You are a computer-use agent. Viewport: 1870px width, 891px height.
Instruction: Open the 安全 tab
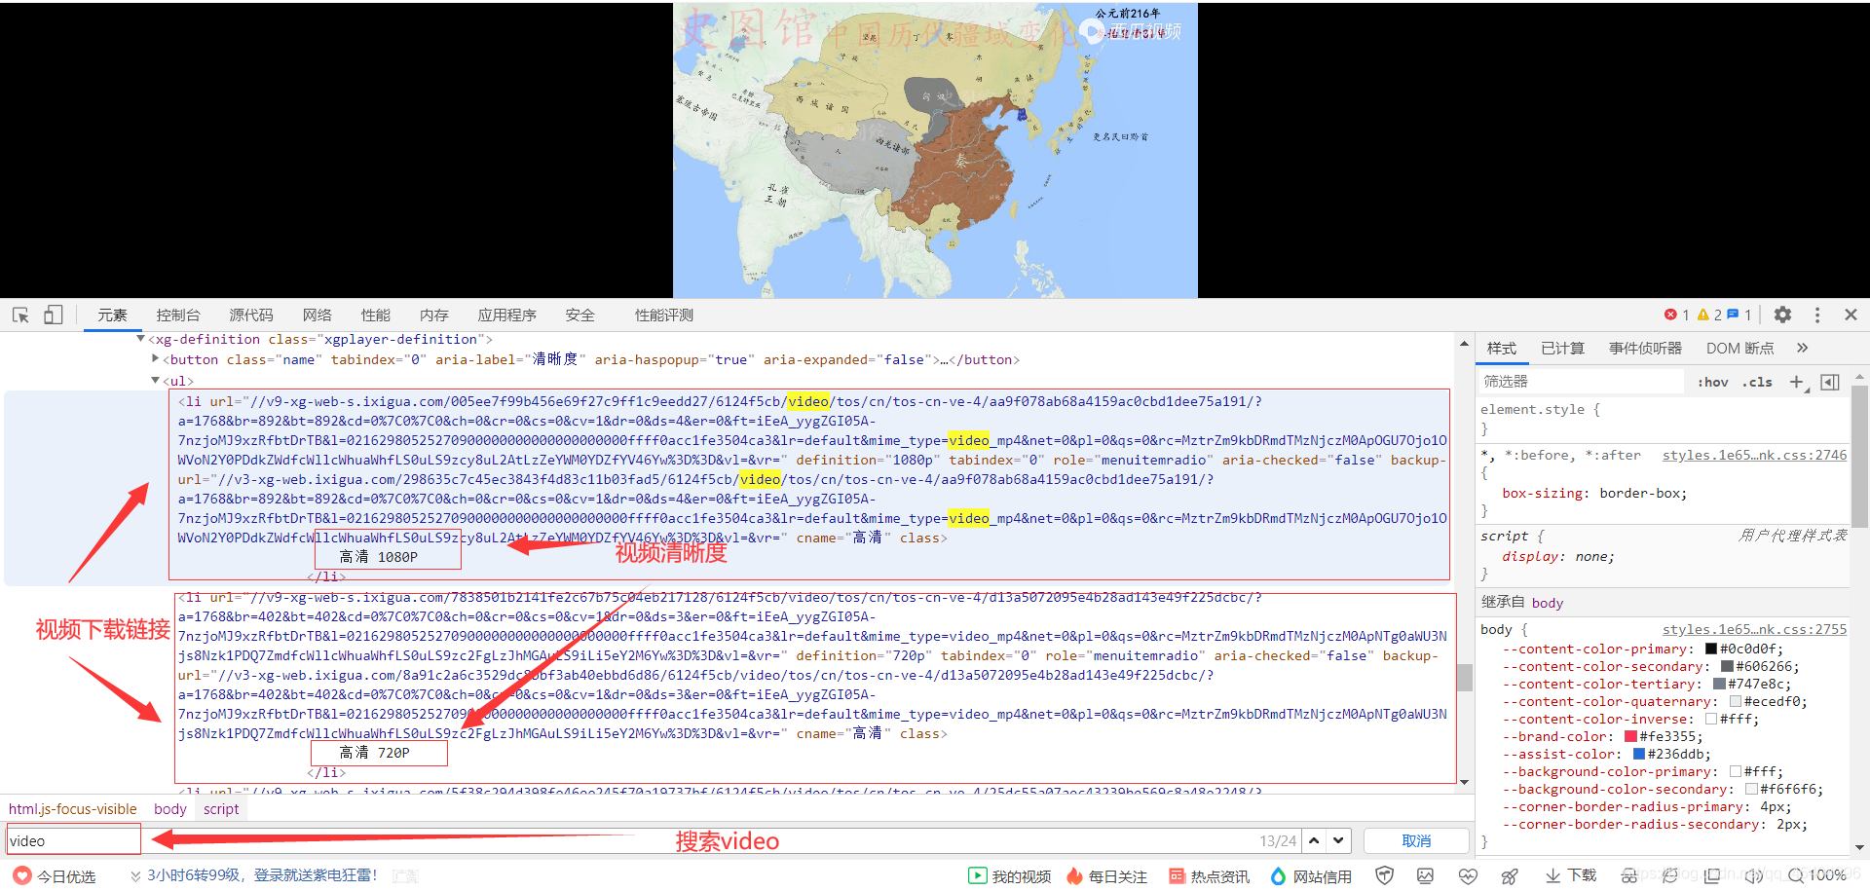580,315
